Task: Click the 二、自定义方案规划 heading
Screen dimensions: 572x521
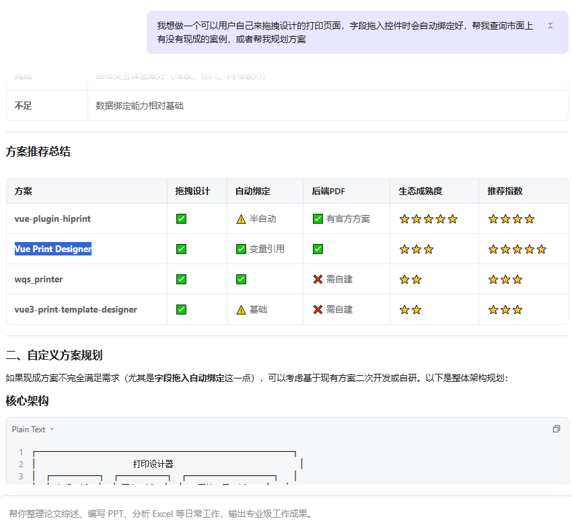Action: (54, 355)
